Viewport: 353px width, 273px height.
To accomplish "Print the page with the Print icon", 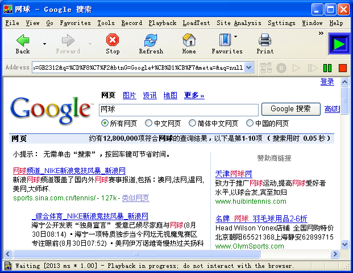I will [265, 40].
